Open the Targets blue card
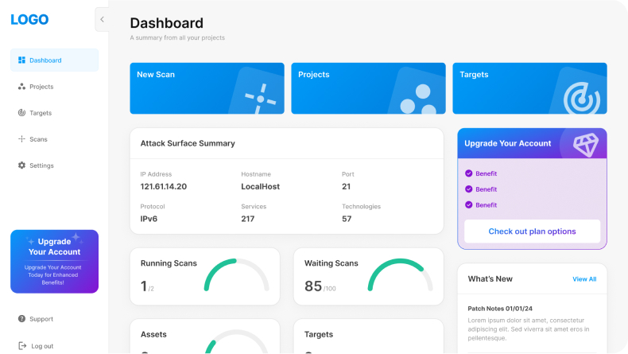Viewport: 628px width, 354px height. [x=530, y=88]
